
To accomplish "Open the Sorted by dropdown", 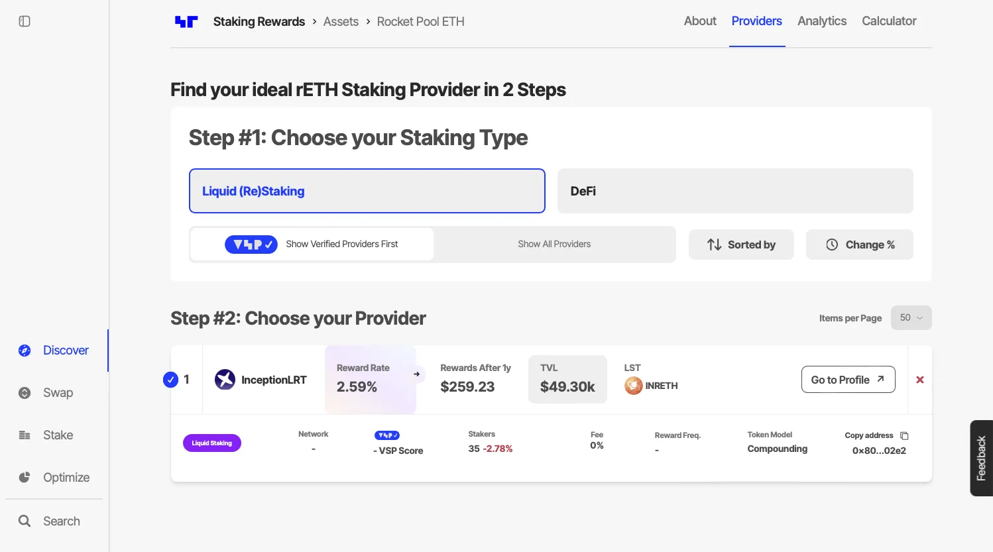I will 741,245.
